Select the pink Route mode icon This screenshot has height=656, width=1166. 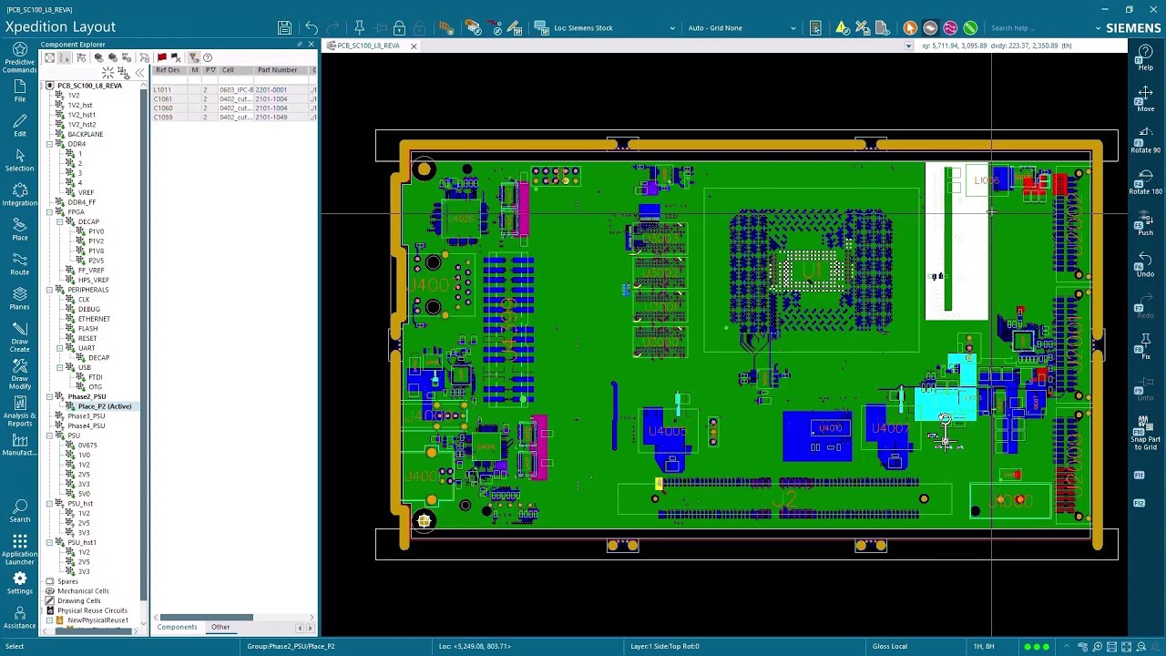pyautogui.click(x=950, y=27)
